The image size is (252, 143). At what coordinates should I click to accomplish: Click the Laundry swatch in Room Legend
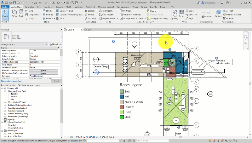click(x=122, y=107)
